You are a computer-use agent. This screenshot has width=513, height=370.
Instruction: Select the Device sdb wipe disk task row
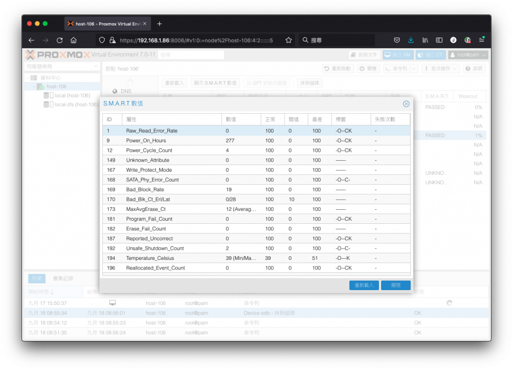[256, 313]
